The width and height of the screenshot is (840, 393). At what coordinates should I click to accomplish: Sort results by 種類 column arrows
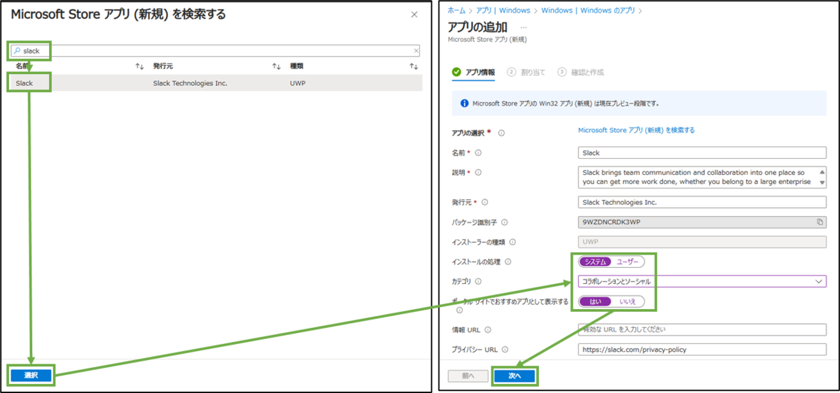click(x=414, y=66)
